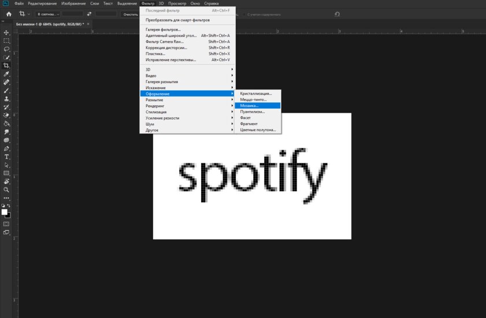Switch to the Без имени-1 document tab
486x318 pixels.
point(50,24)
